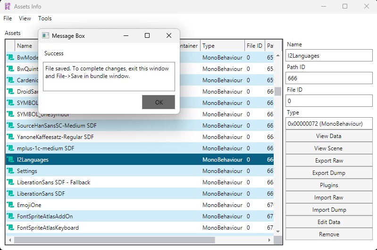
Task: Click the Import Dump button
Action: (x=329, y=210)
